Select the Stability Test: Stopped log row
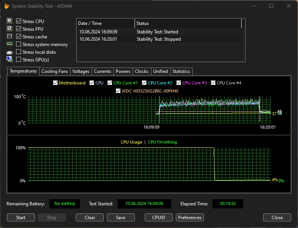 point(159,39)
